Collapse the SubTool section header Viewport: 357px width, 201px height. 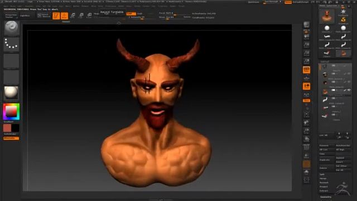pyautogui.click(x=325, y=61)
